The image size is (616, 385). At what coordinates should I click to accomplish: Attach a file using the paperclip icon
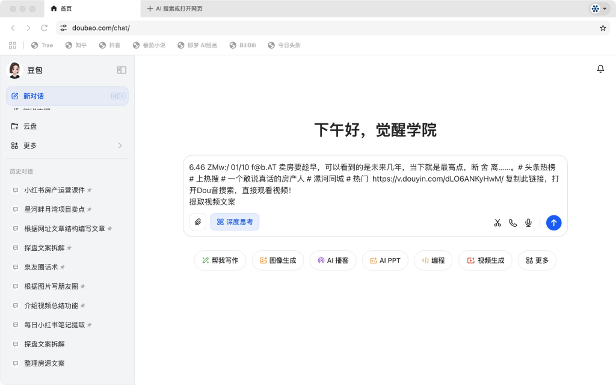(x=197, y=222)
